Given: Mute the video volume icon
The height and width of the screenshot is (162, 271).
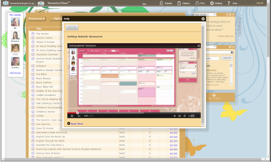Looking at the screenshot, I should point(79,116).
